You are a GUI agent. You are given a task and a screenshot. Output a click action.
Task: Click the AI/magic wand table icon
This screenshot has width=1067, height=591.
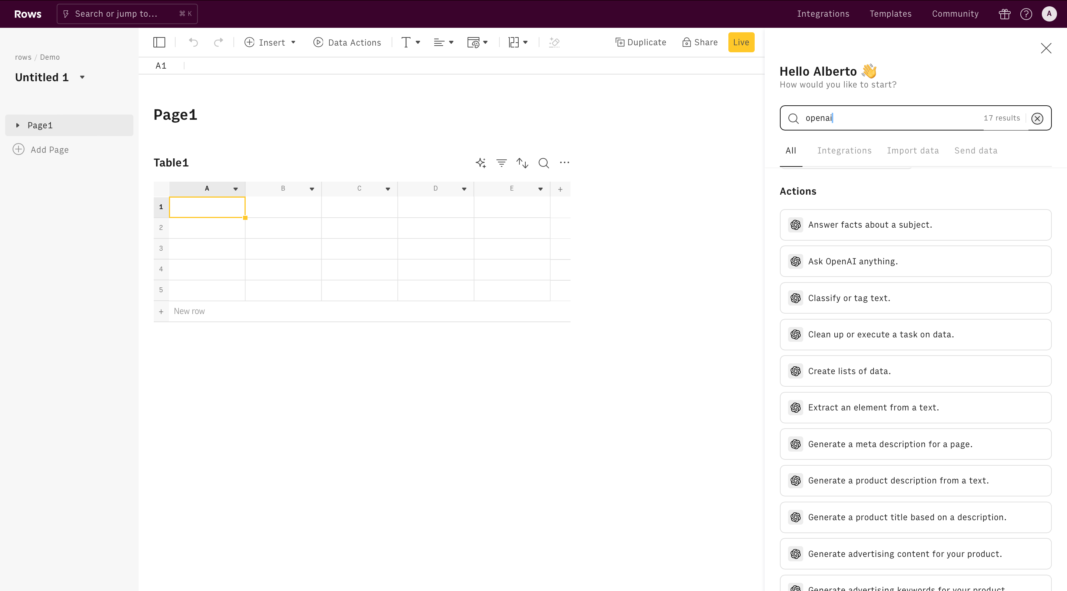point(481,162)
